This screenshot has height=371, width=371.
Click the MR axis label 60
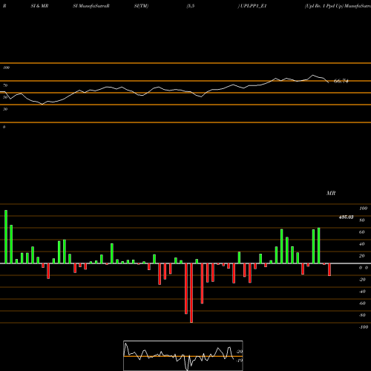coord(362,232)
